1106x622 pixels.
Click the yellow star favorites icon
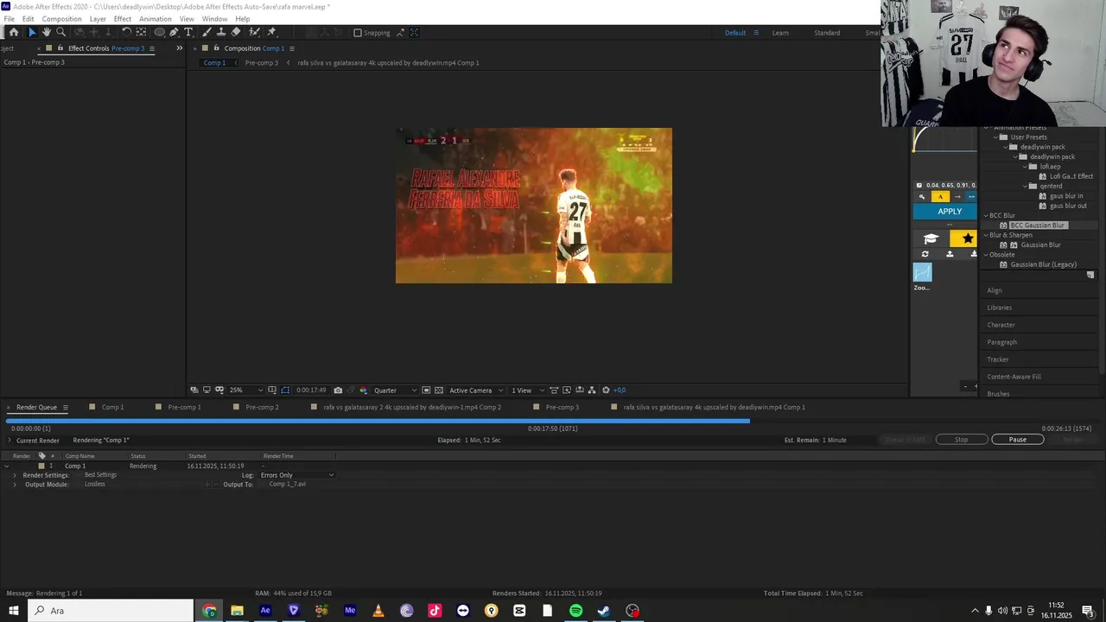pyautogui.click(x=967, y=238)
